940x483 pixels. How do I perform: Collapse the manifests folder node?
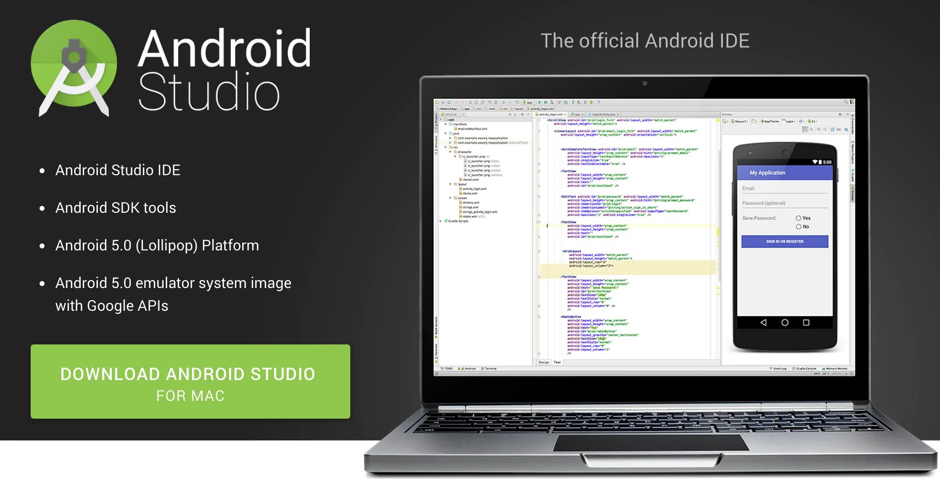point(445,124)
